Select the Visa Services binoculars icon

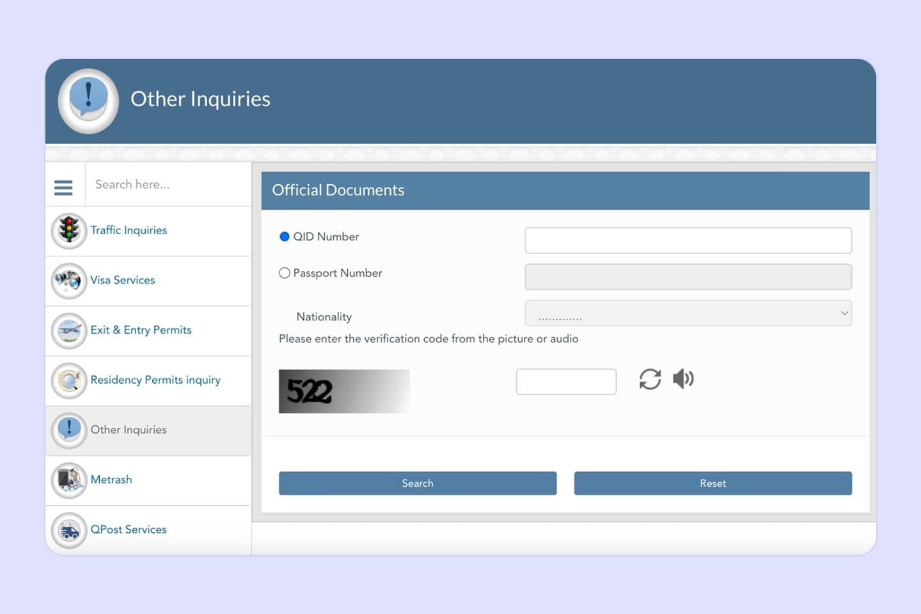pos(68,280)
